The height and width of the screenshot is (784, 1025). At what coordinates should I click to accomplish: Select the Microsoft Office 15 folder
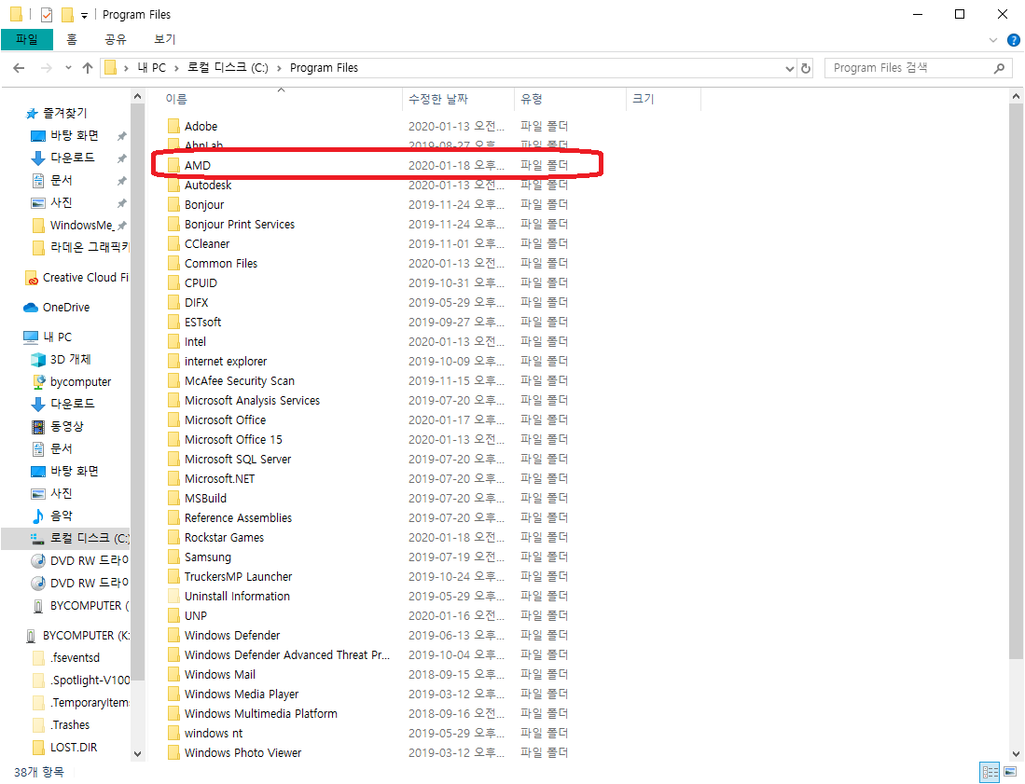[233, 440]
